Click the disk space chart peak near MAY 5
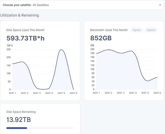The width and height of the screenshot is (165, 134). coord(61,50)
